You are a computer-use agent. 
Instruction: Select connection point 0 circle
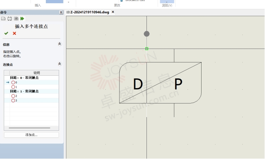click(13, 82)
